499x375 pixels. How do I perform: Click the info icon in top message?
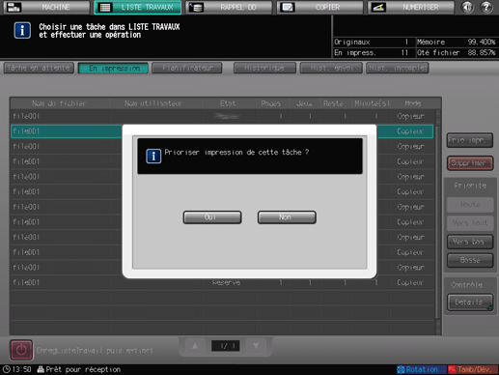tap(22, 31)
